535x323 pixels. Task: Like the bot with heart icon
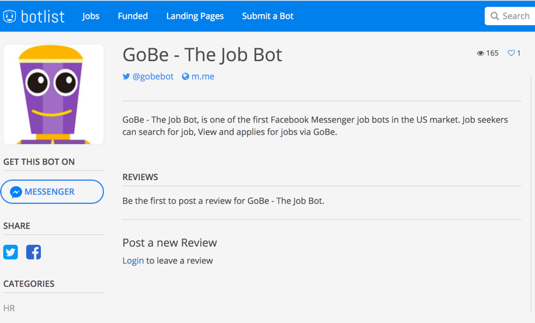click(x=511, y=53)
